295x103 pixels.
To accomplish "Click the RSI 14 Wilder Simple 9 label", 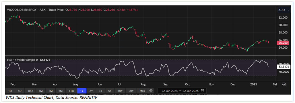I will pos(23,60).
